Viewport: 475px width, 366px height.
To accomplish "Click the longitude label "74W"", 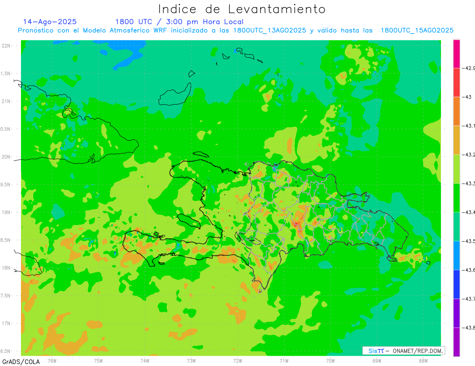I will click(x=145, y=361).
